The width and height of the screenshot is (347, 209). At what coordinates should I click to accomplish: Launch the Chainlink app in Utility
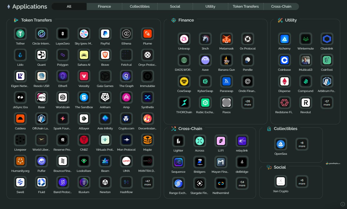[327, 39]
